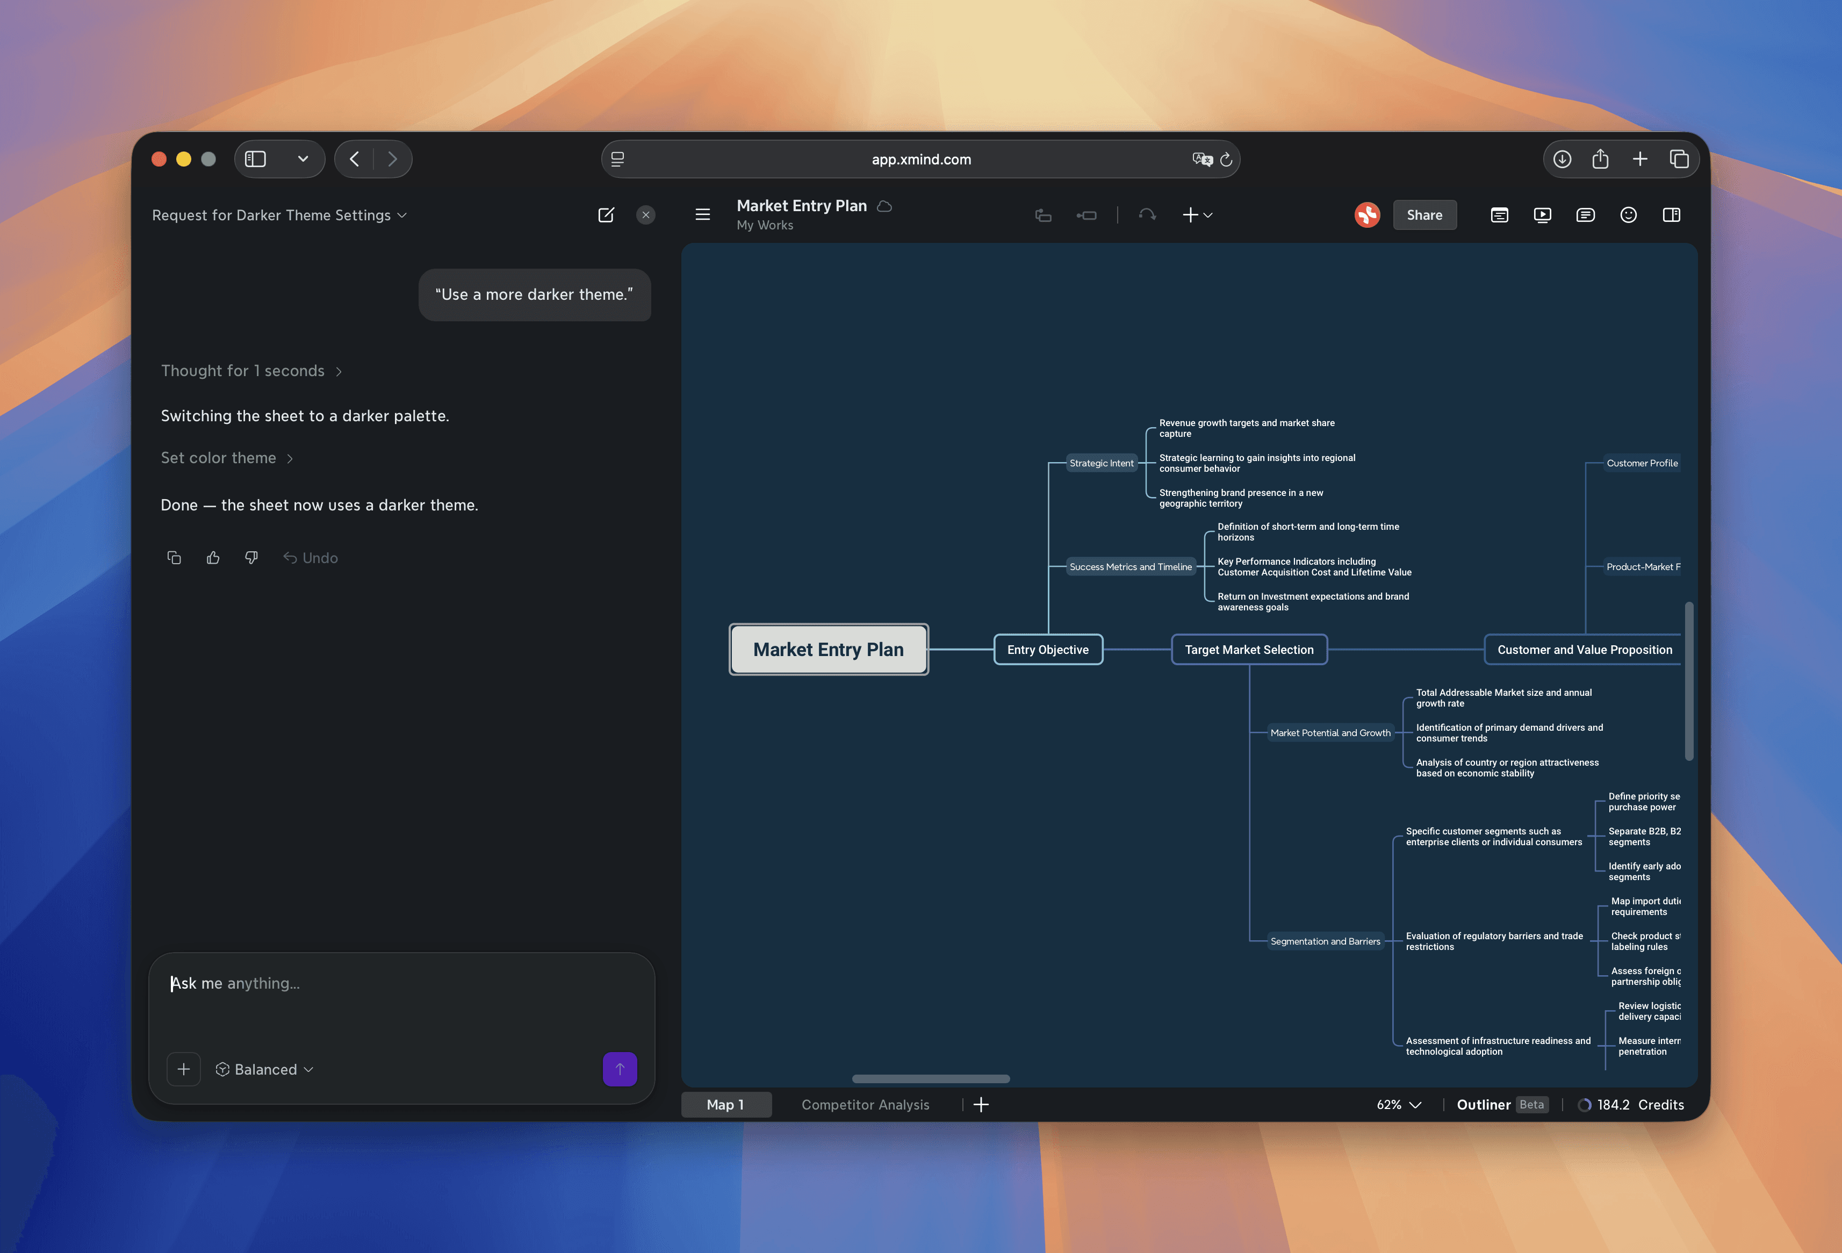Viewport: 1842px width, 1253px height.
Task: Select Market Potential and Growth subtopic
Action: [1330, 733]
